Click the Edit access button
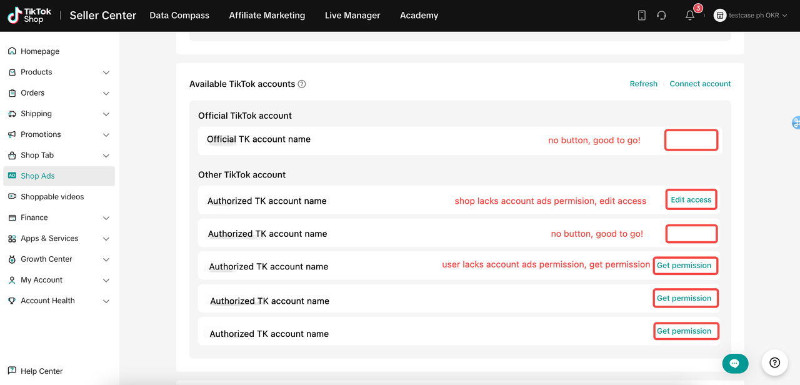 coord(691,200)
